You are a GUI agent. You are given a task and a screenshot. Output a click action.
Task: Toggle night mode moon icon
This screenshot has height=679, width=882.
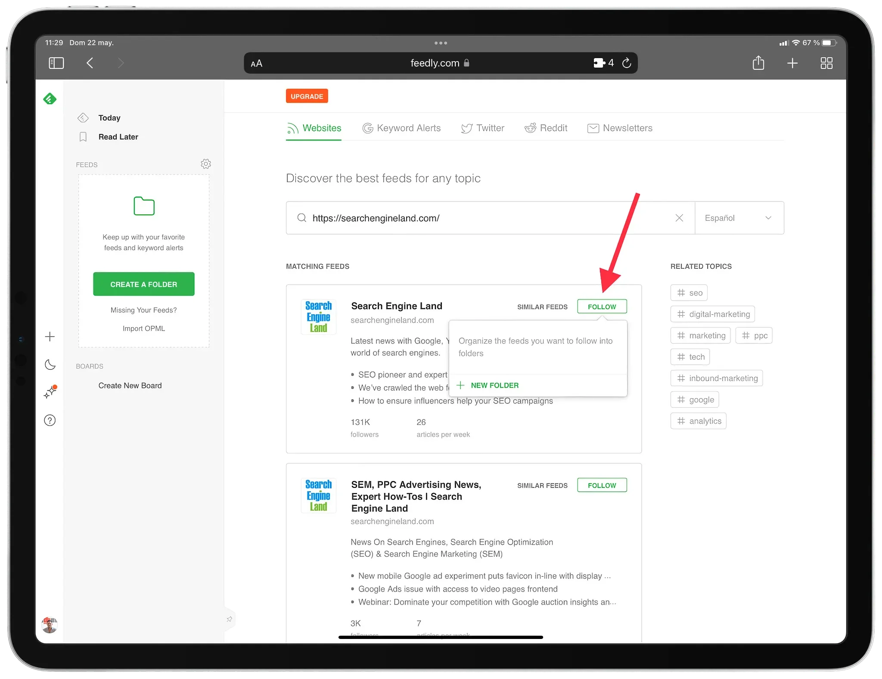(50, 365)
